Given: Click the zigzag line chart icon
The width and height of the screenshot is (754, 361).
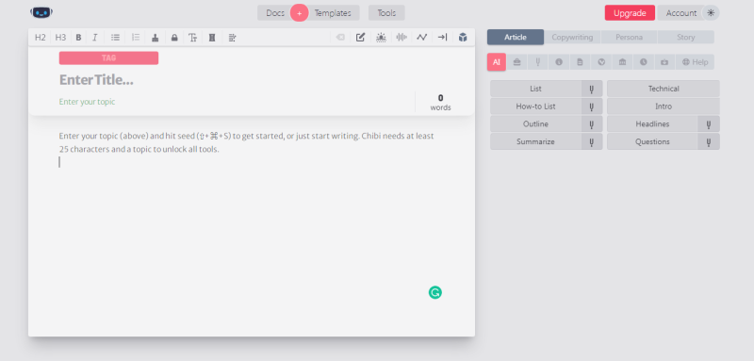Looking at the screenshot, I should [x=421, y=38].
